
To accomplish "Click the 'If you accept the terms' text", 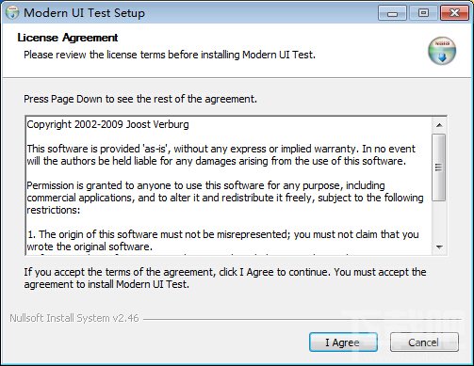I will [225, 278].
